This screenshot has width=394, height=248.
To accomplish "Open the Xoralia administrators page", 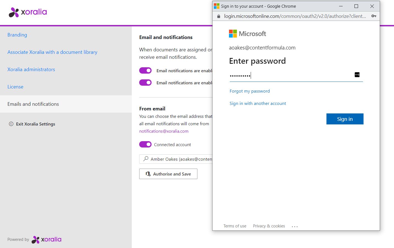I will coord(31,69).
